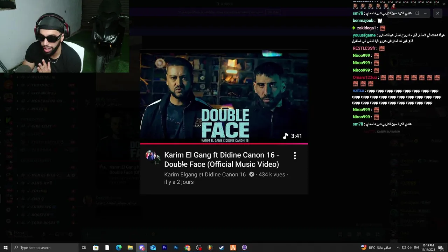Click the 434 k vues view count text
Viewport: 448px width, 252px height.
pyautogui.click(x=272, y=174)
